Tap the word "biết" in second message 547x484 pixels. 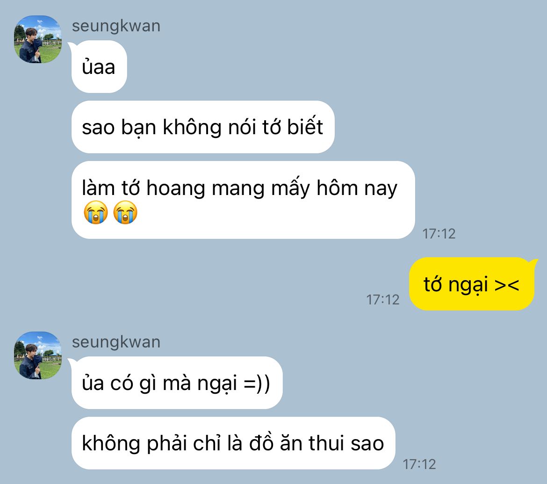pyautogui.click(x=305, y=126)
